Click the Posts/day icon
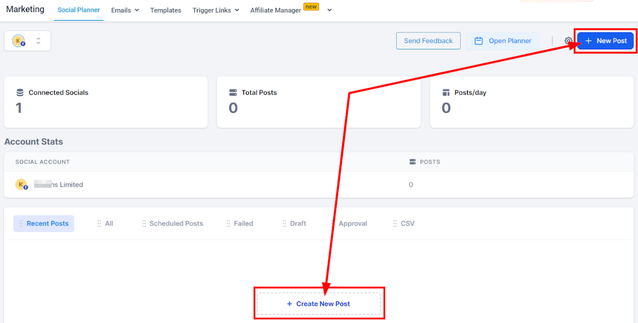The height and width of the screenshot is (323, 638). click(446, 92)
